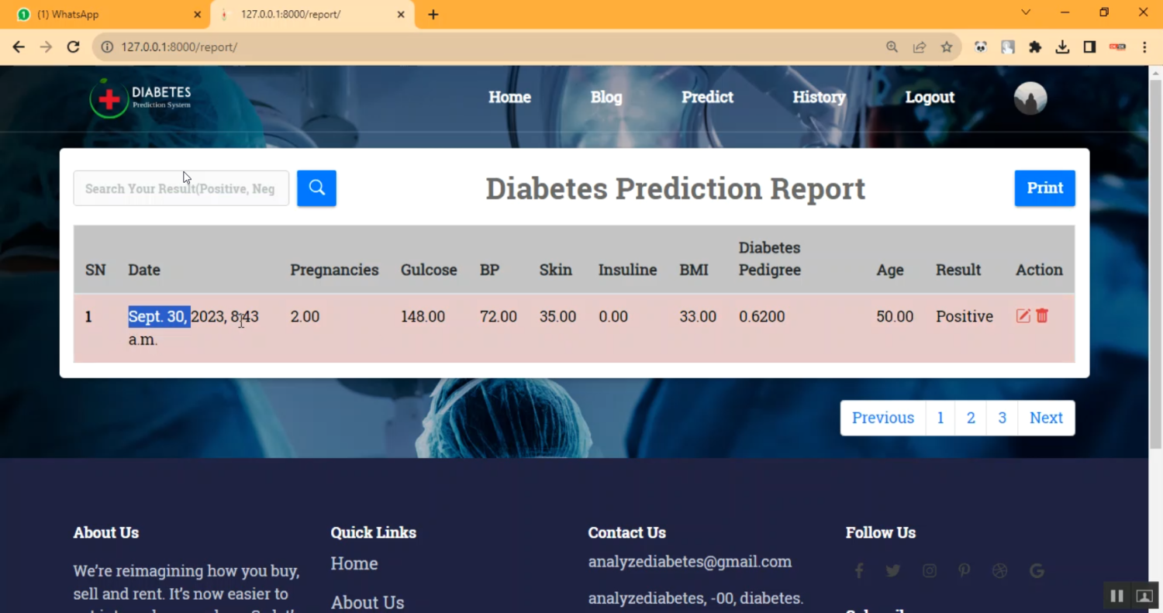Open the Google icon under Follow Us
The width and height of the screenshot is (1163, 613).
pyautogui.click(x=1037, y=570)
